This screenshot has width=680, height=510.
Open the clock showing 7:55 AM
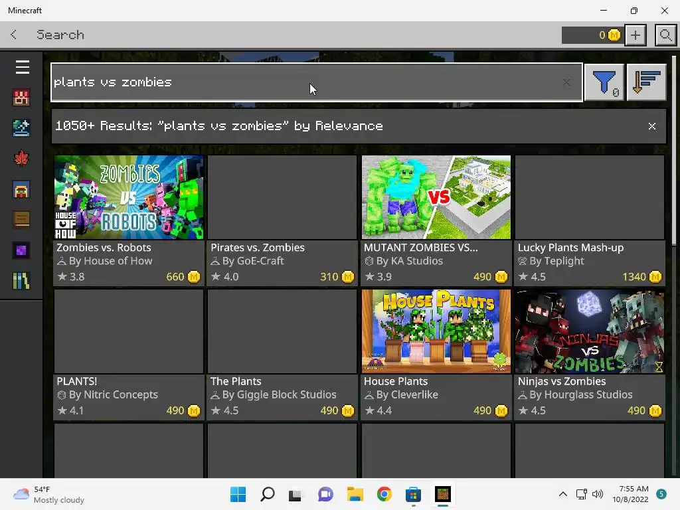tap(630, 494)
